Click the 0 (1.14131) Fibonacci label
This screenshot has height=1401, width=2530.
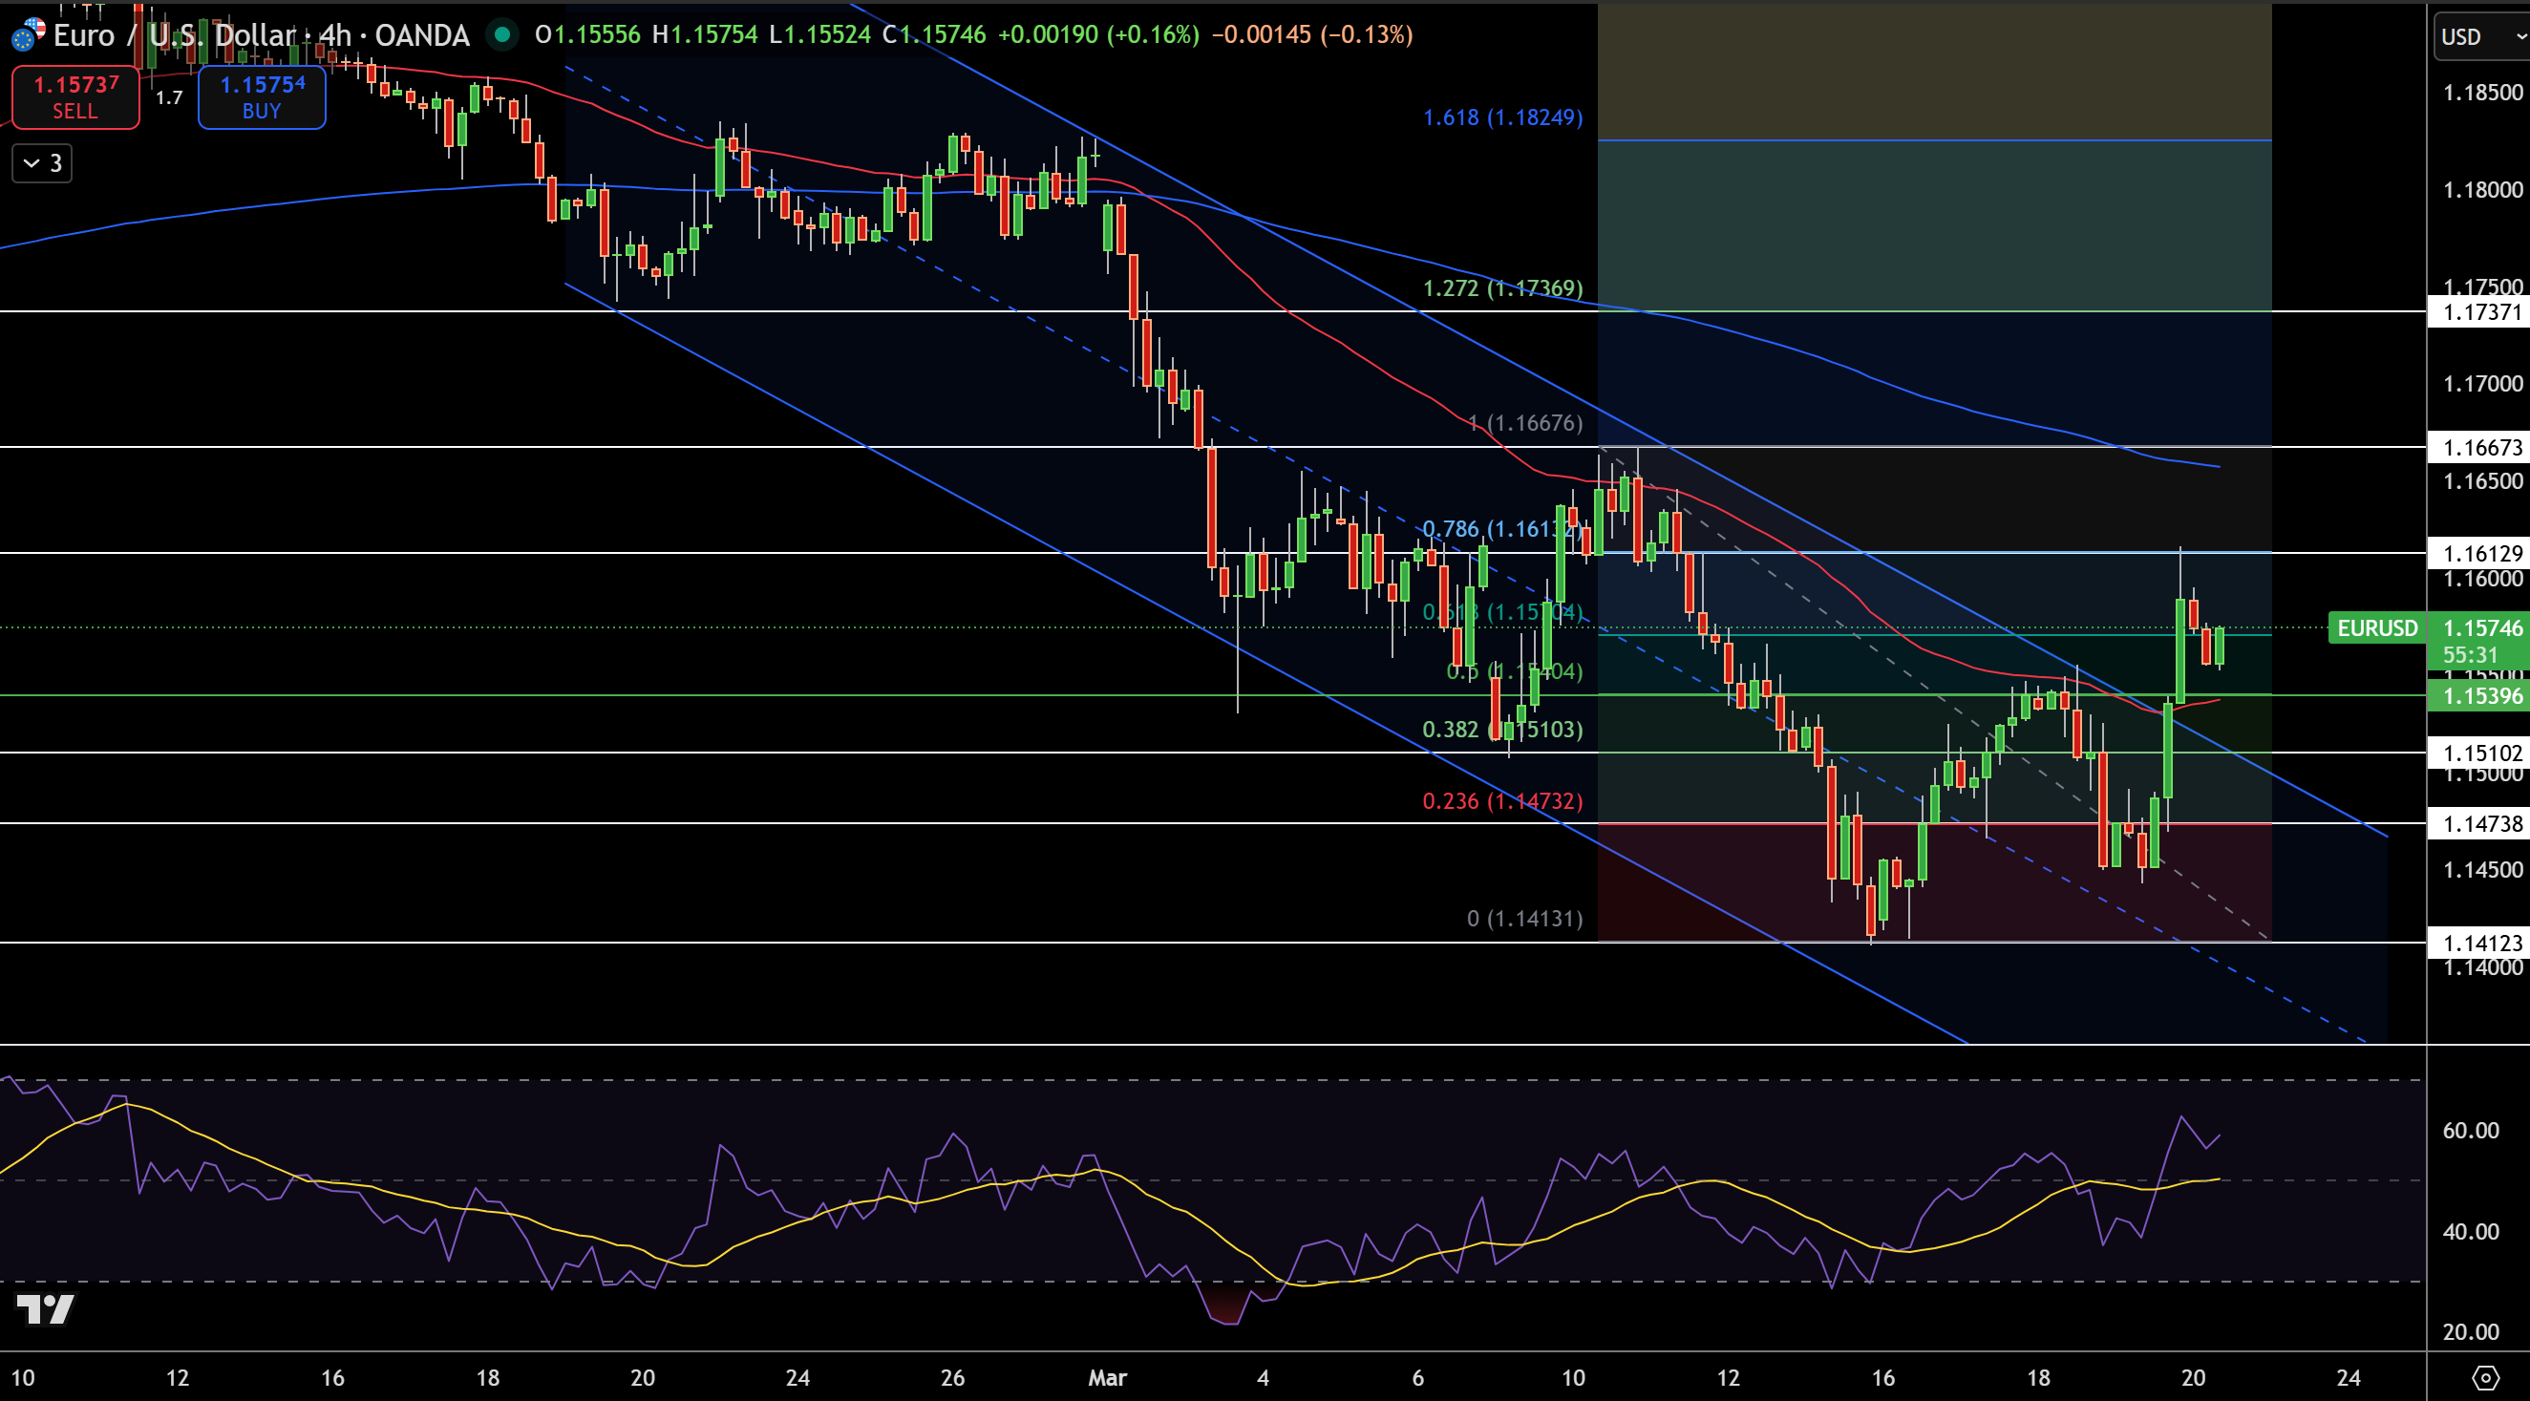[x=1525, y=919]
